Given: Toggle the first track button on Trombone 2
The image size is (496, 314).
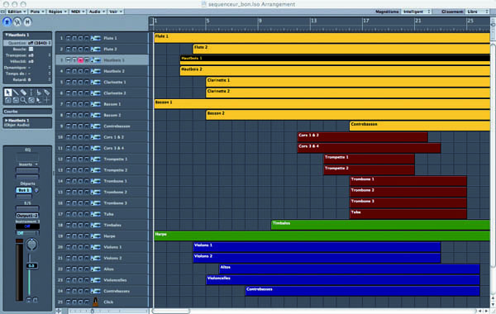Looking at the screenshot, I should (68, 193).
